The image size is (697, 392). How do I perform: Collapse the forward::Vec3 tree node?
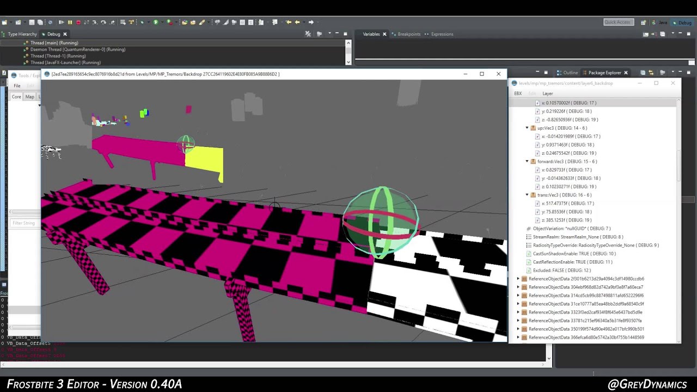[527, 161]
